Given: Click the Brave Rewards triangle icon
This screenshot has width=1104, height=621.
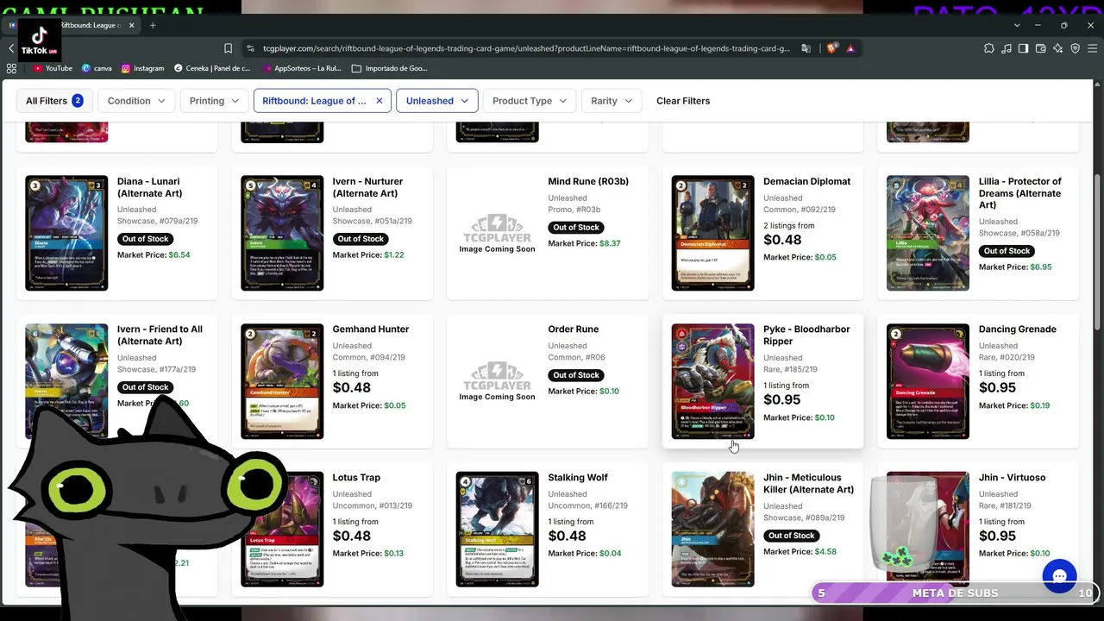Looking at the screenshot, I should click(850, 48).
